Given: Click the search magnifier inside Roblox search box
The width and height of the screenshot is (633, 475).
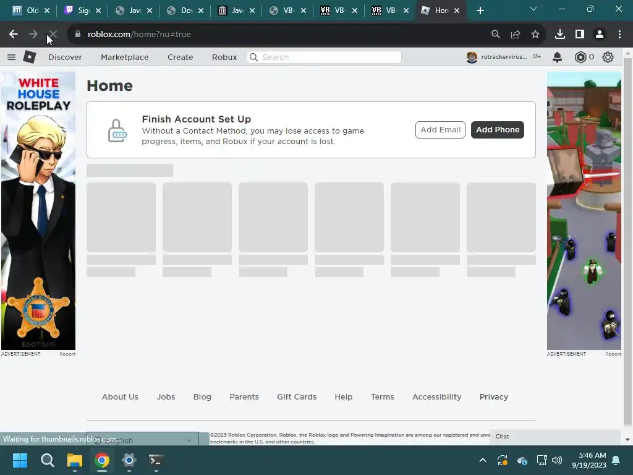Looking at the screenshot, I should (x=253, y=58).
